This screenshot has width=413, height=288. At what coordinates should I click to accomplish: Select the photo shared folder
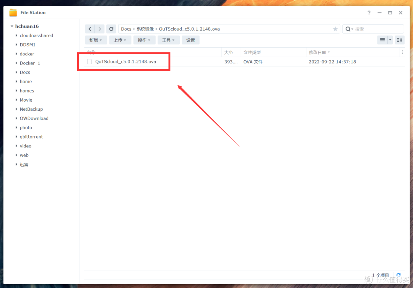pyautogui.click(x=26, y=128)
